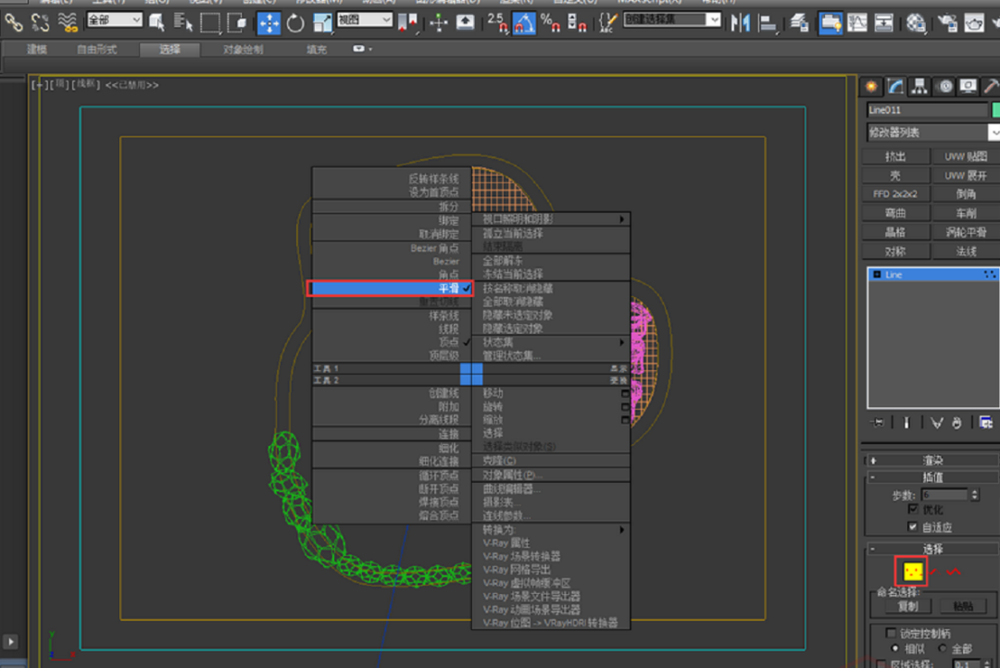Switch to the Create panel star icon

[871, 86]
